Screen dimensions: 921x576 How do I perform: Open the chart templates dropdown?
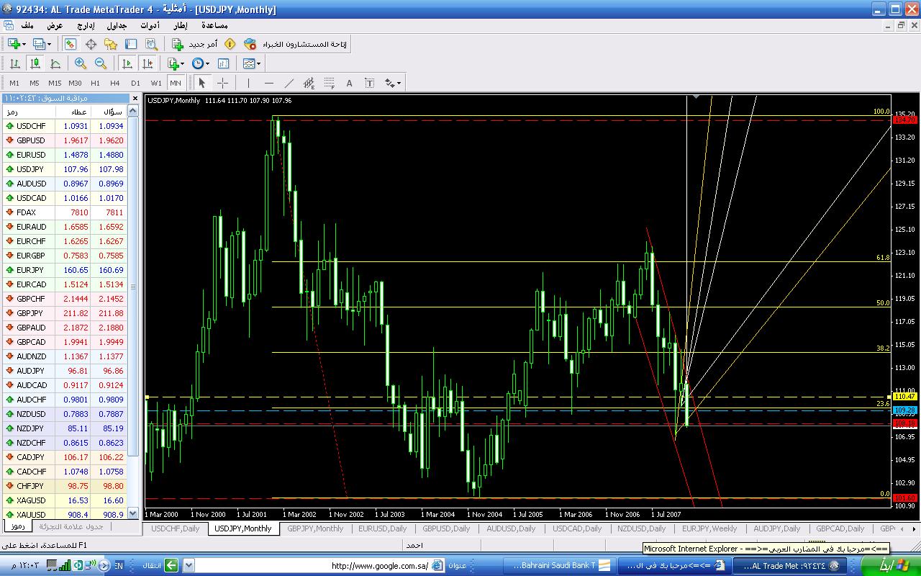tap(252, 63)
